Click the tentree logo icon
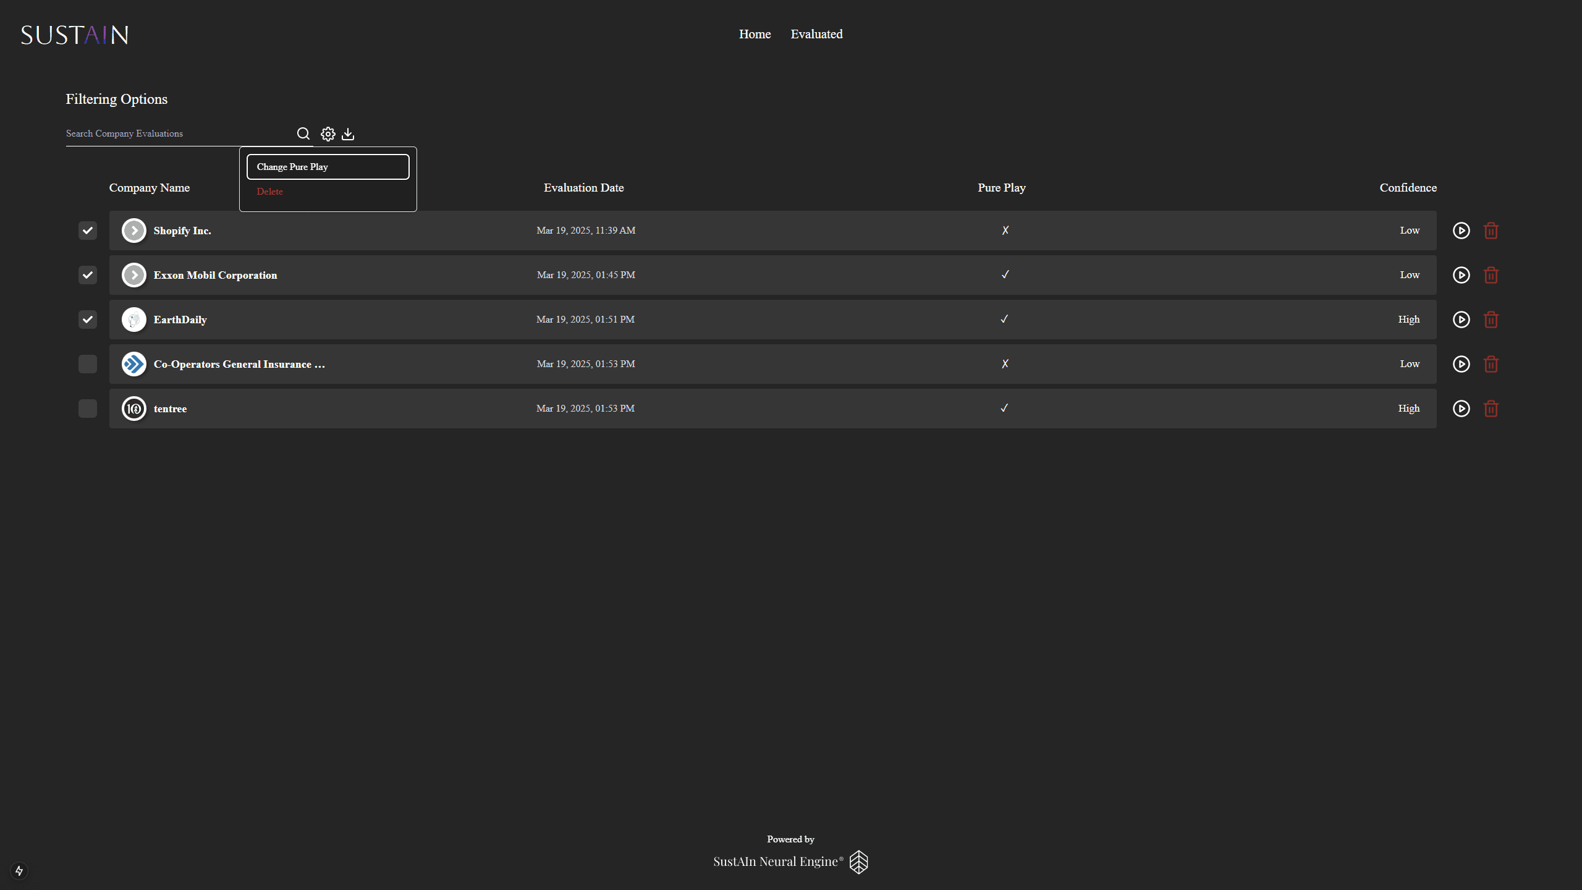This screenshot has height=890, width=1582. 133,409
